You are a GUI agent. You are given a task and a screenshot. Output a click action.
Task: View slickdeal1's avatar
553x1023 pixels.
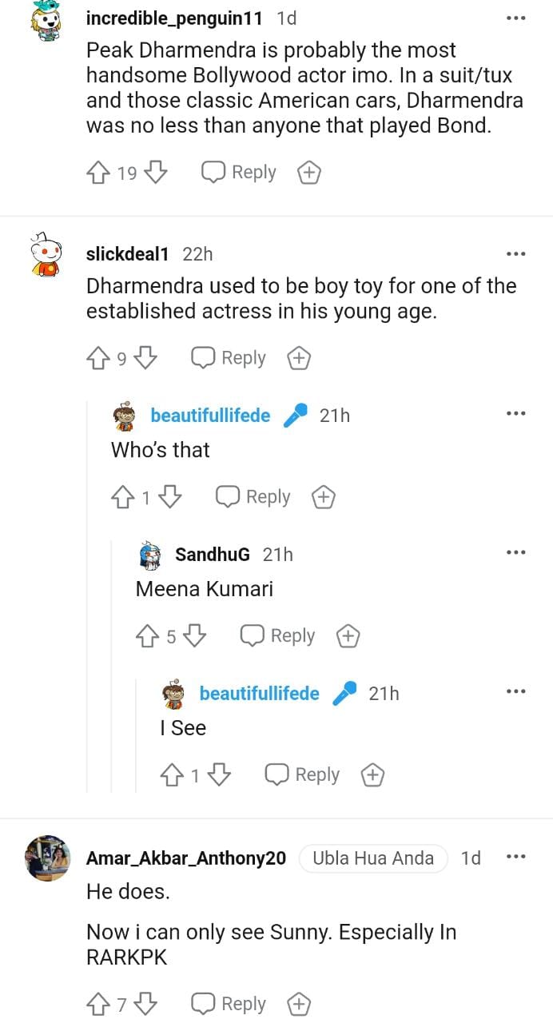(x=47, y=255)
